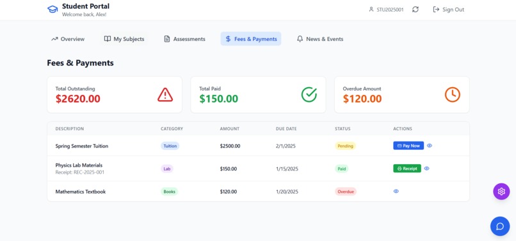Click the Student Portal title
Screen dimensions: 516x241
86,6
